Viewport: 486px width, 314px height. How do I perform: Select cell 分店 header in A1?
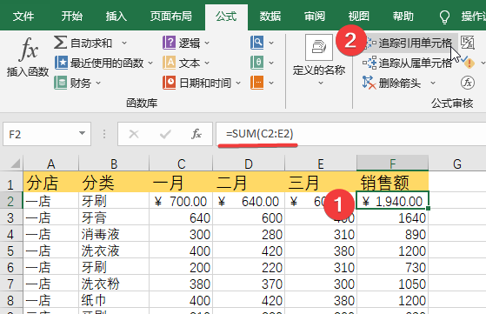pos(50,183)
